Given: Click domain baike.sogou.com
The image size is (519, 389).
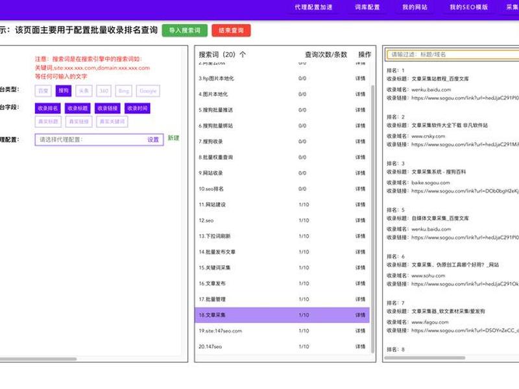Looking at the screenshot, I should click(430, 183).
